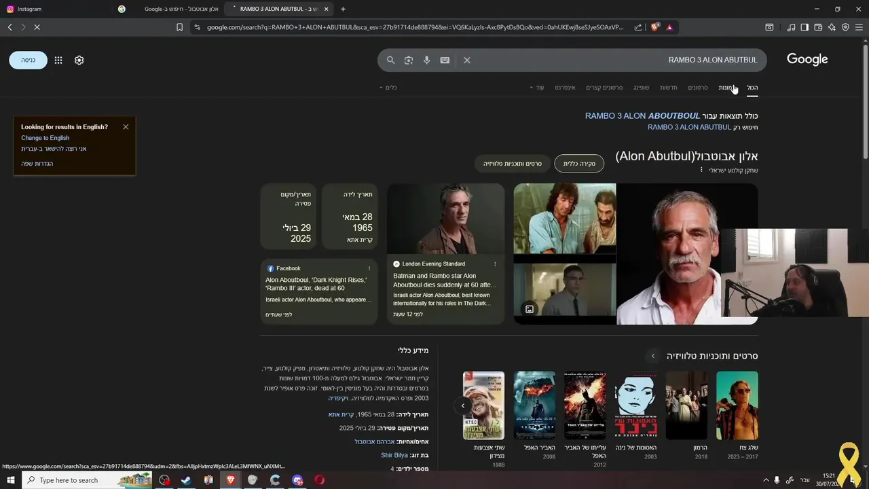This screenshot has height=489, width=869.
Task: Open the שלג צח show poster
Action: (737, 405)
